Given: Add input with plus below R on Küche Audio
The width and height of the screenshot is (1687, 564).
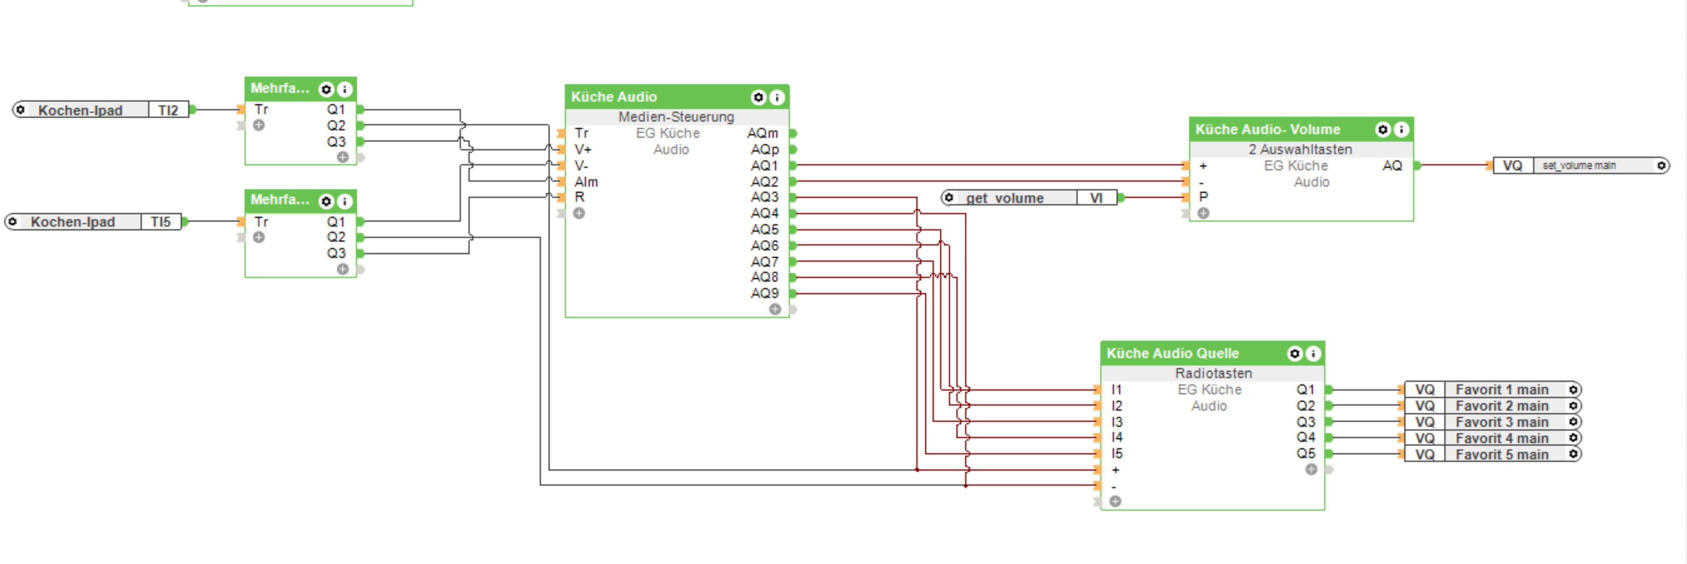Looking at the screenshot, I should pyautogui.click(x=579, y=214).
